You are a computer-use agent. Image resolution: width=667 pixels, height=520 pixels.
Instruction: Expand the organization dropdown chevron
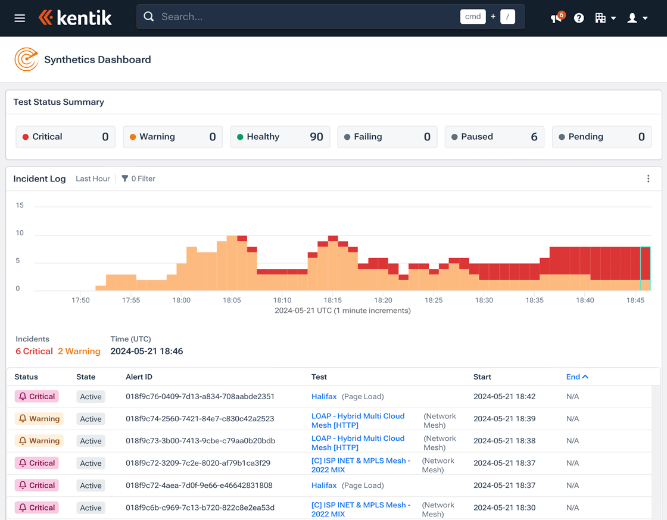click(613, 18)
